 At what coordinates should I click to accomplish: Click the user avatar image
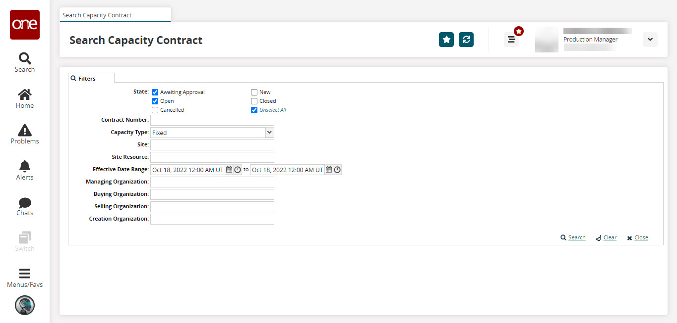pos(547,40)
